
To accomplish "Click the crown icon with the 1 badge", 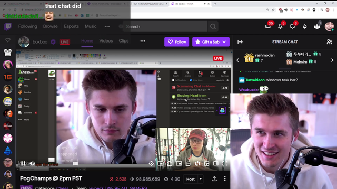I will coord(317,26).
